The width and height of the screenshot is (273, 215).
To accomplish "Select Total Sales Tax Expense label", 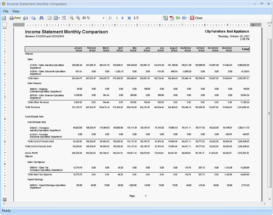I will (x=40, y=174).
